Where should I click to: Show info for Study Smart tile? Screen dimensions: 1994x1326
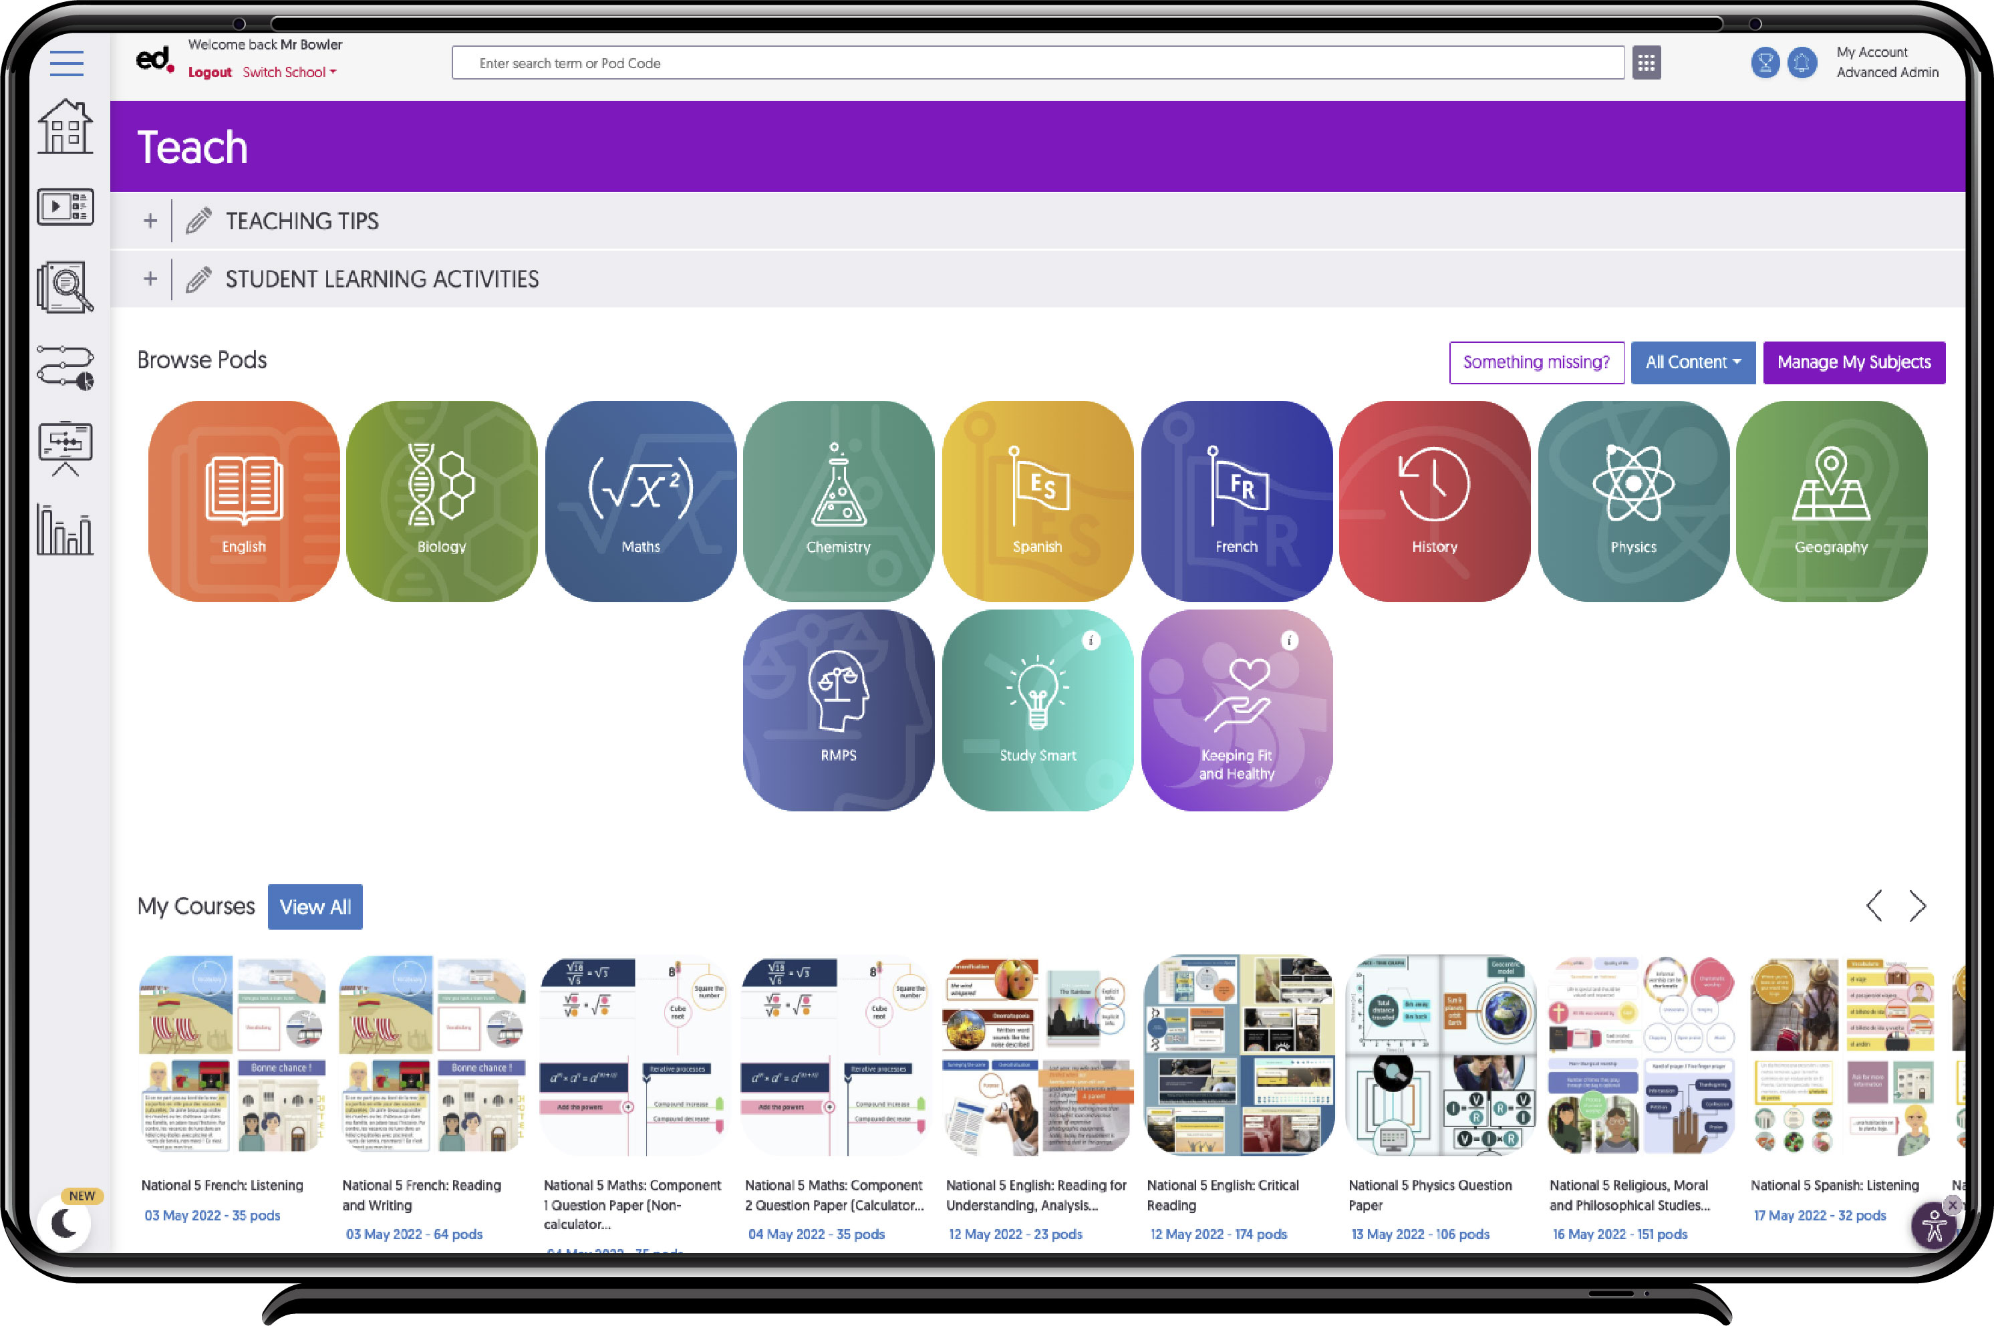click(x=1091, y=641)
